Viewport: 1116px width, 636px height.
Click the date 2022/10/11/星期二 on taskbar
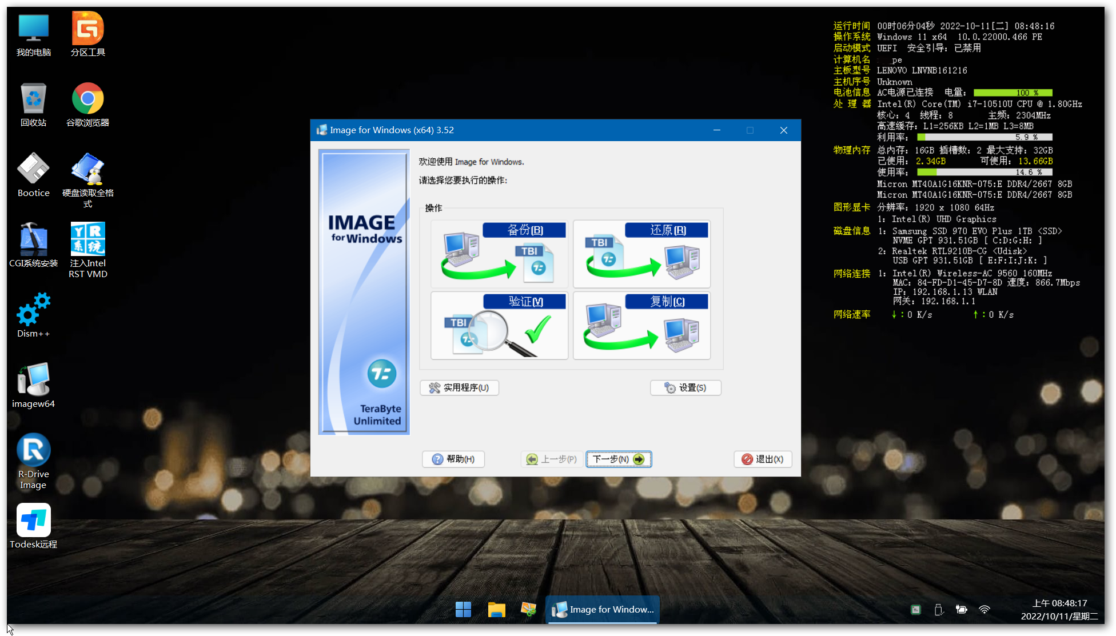pos(1059,617)
